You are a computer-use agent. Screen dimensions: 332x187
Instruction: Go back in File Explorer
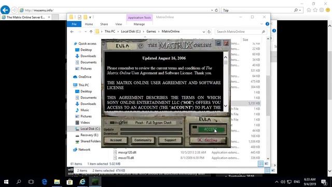pyautogui.click(x=72, y=32)
